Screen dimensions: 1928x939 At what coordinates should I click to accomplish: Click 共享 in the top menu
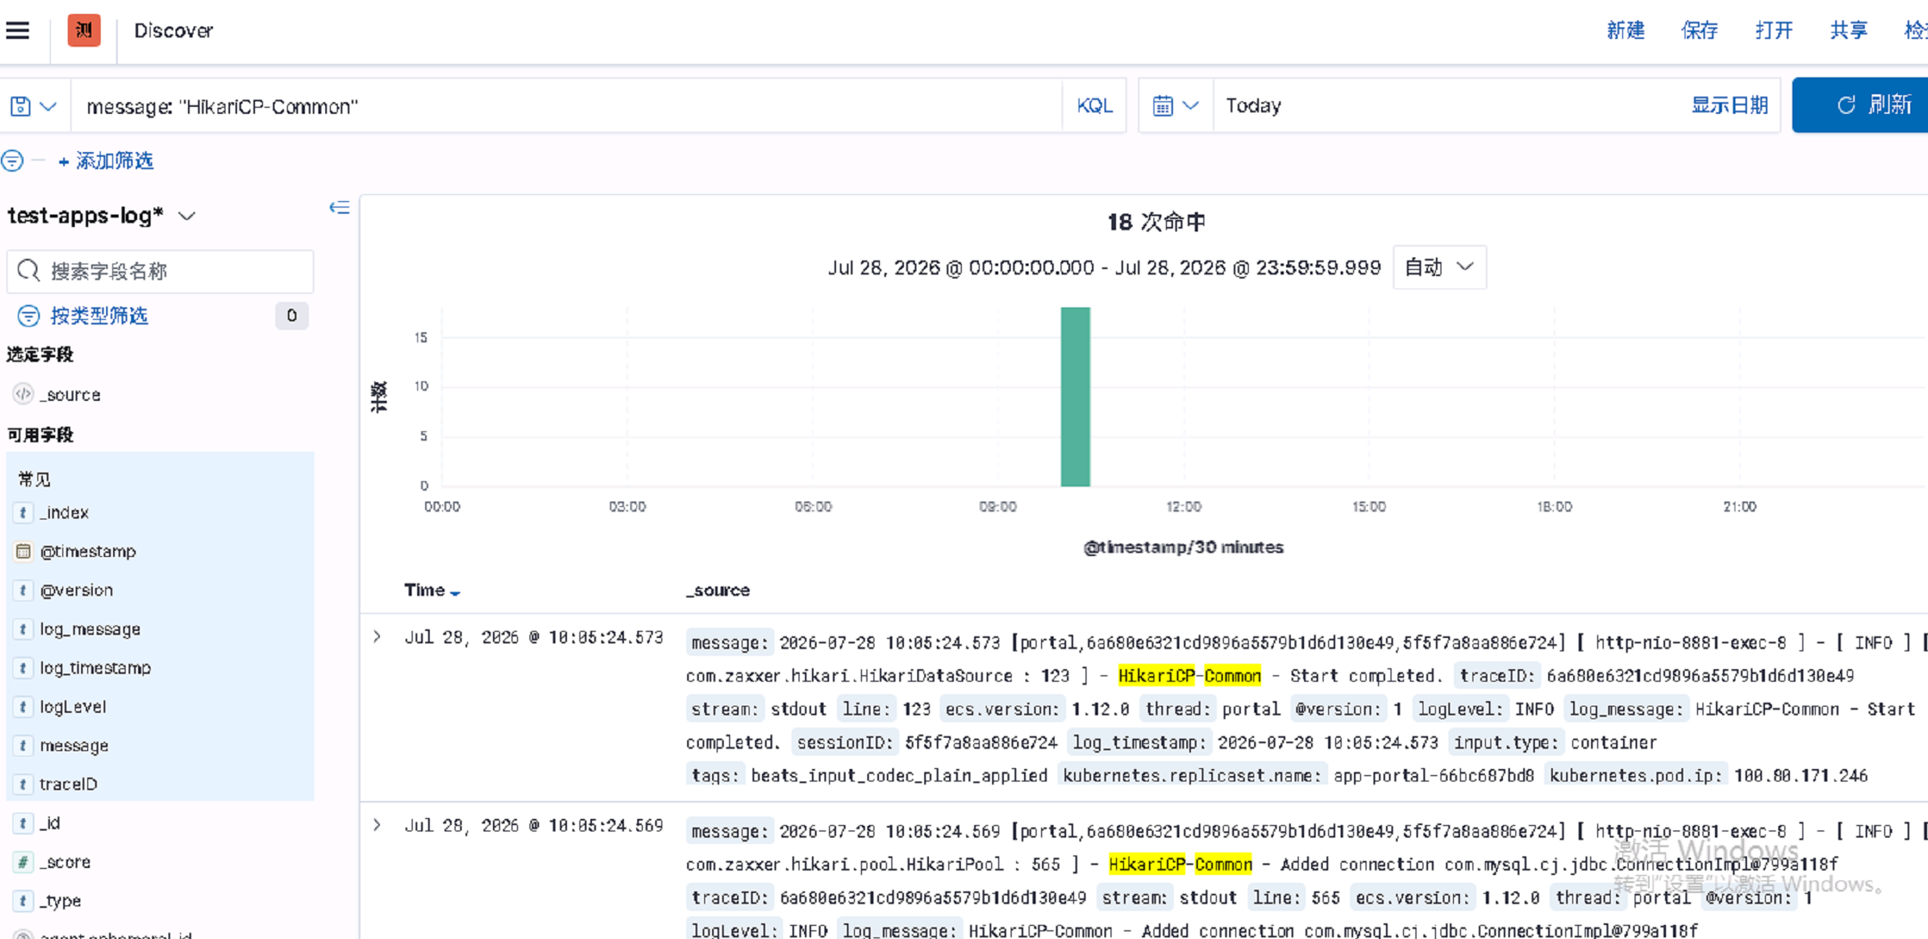pos(1849,30)
